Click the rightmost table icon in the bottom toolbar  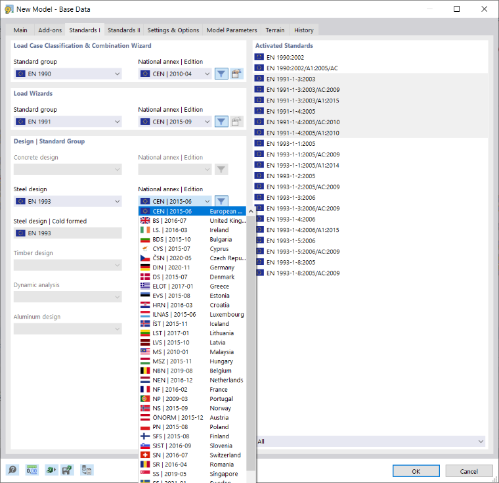87,470
